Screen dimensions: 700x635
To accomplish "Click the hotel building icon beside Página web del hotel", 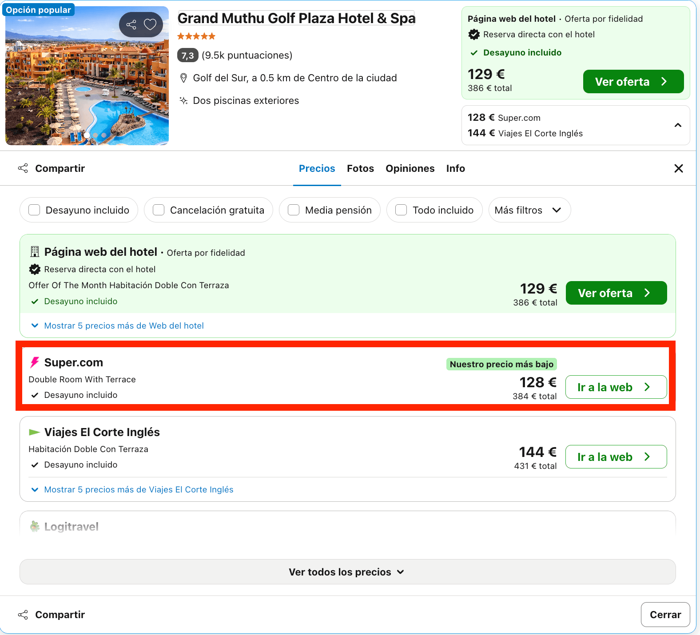I will [35, 252].
